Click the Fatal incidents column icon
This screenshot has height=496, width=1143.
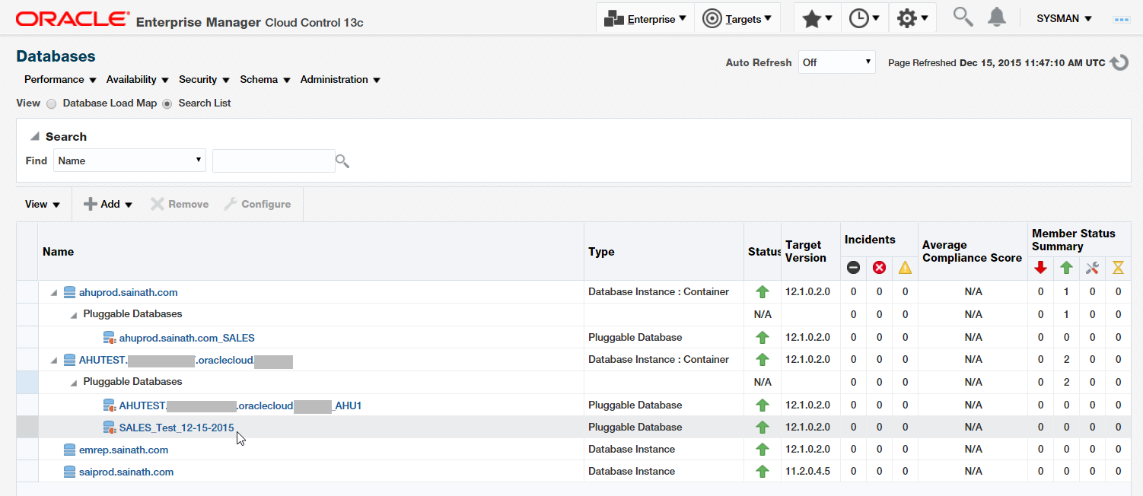point(853,268)
